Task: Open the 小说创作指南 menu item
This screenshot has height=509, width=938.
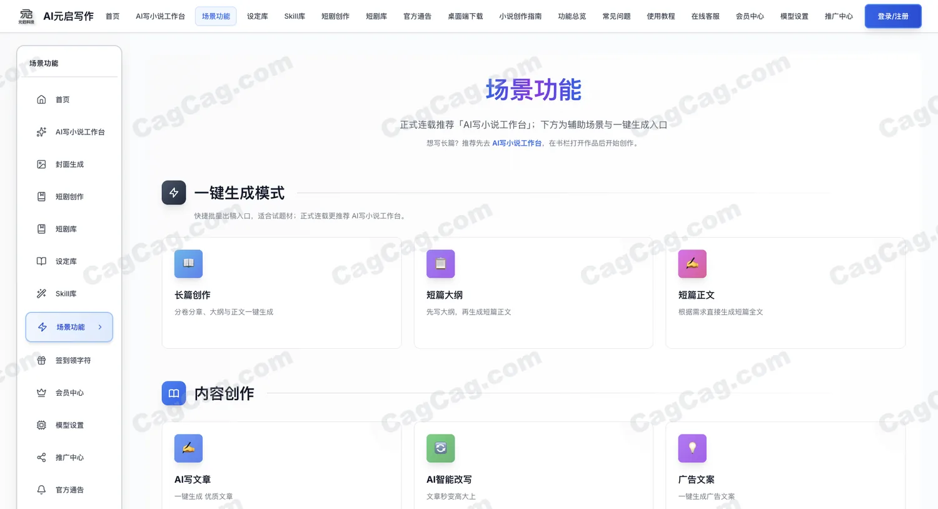Action: click(520, 16)
